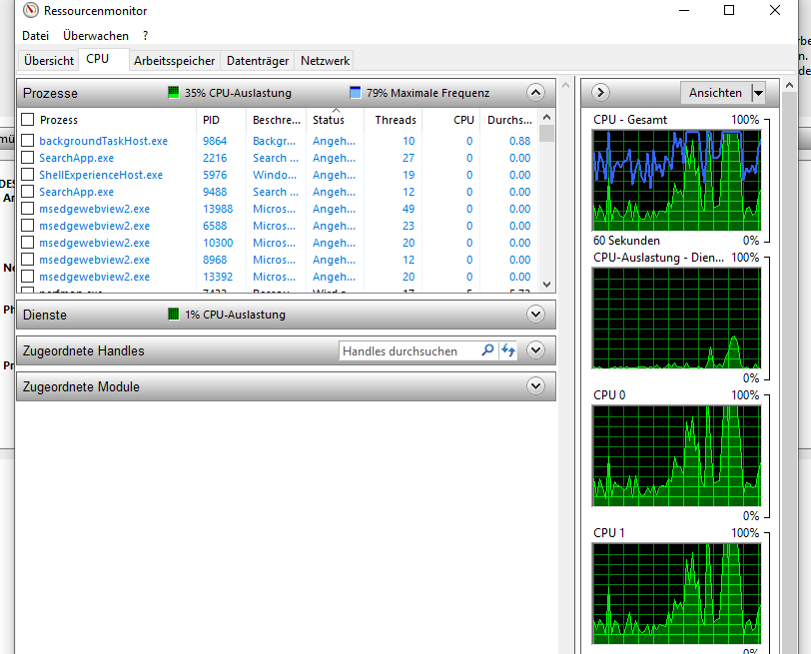The image size is (811, 654).
Task: Click the Handles durchsuchen search field
Action: pyautogui.click(x=409, y=351)
